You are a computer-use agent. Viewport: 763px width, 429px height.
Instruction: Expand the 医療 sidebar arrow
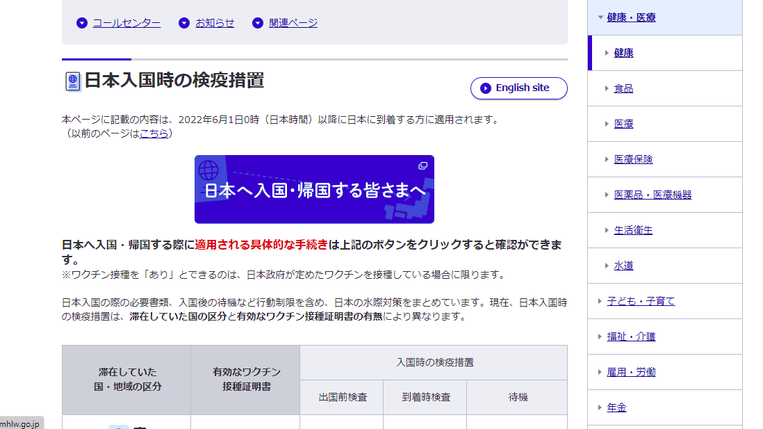607,124
